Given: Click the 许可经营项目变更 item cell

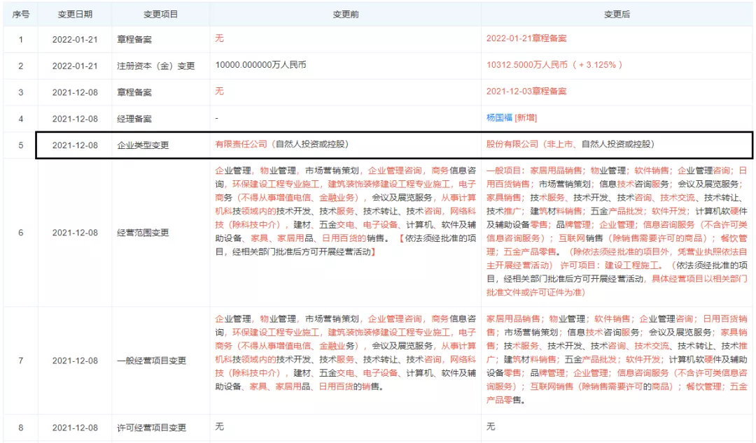Looking at the screenshot, I should [151, 428].
